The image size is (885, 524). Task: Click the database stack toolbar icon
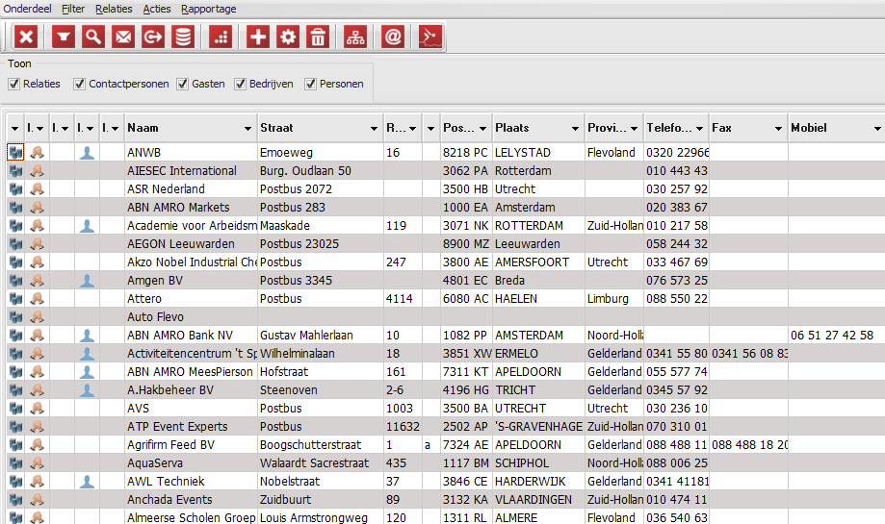183,37
